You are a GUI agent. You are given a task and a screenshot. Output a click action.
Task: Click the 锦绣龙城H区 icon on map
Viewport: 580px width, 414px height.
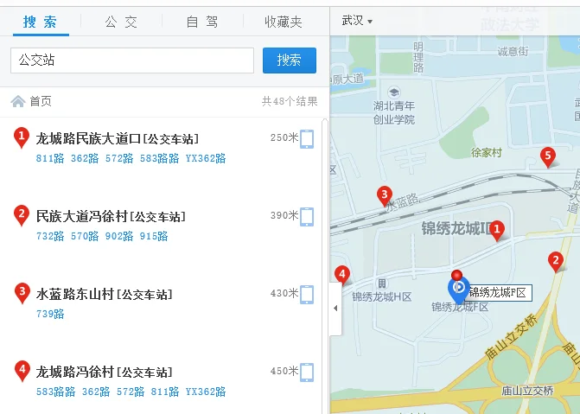point(382,283)
